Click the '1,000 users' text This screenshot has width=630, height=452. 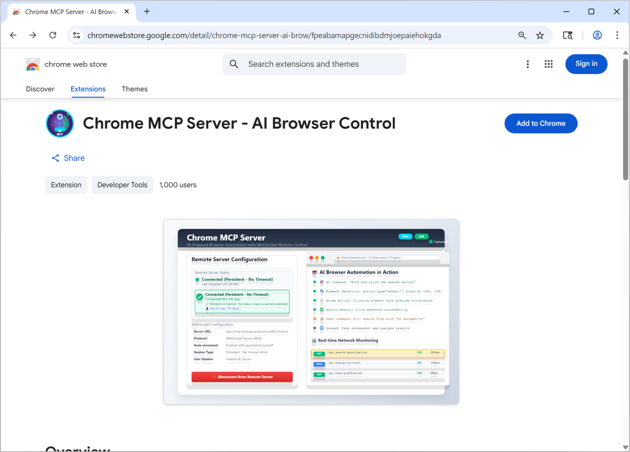tap(178, 185)
